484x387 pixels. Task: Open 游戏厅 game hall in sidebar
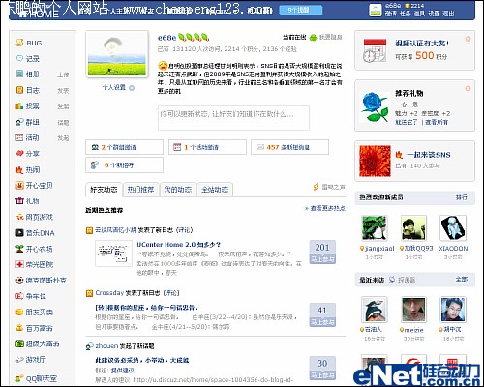[x=36, y=360]
